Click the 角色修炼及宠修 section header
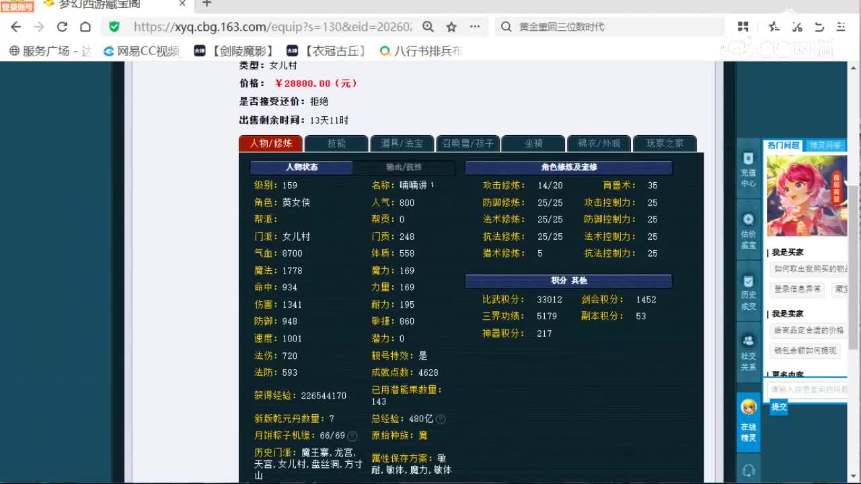This screenshot has height=484, width=861. click(568, 167)
